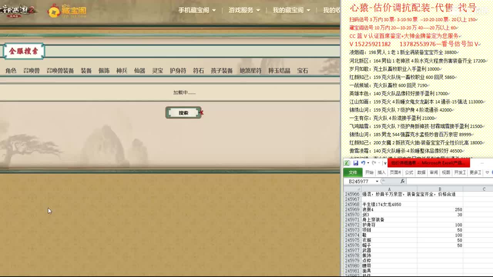Open the Excel 更多工具 ribbon tab

475,172
